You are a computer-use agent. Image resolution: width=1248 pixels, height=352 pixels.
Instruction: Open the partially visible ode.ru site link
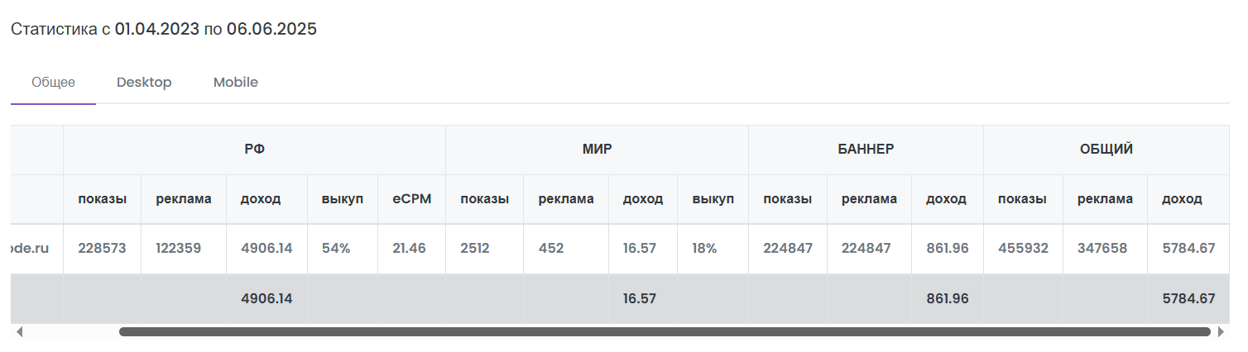click(x=36, y=248)
